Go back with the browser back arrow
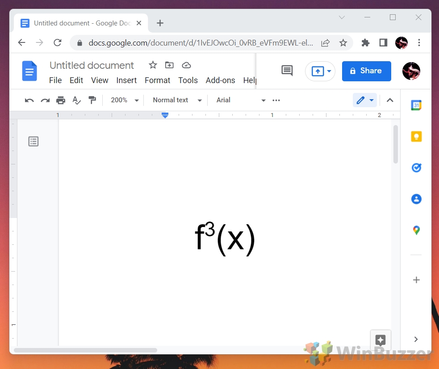This screenshot has height=369, width=439. [x=21, y=42]
